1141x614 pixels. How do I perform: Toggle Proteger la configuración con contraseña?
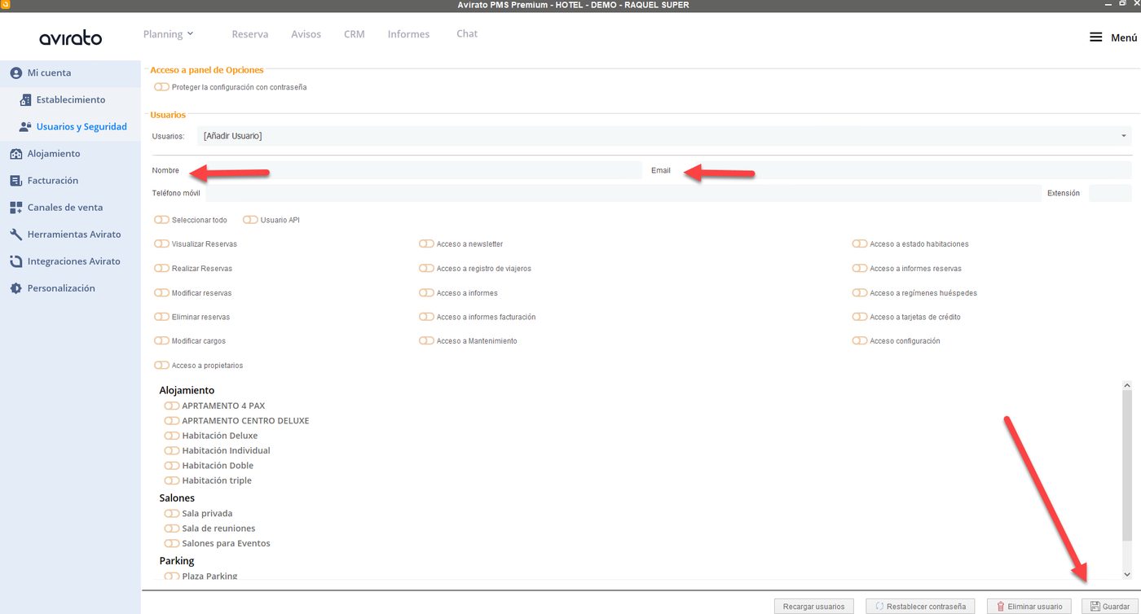click(161, 86)
